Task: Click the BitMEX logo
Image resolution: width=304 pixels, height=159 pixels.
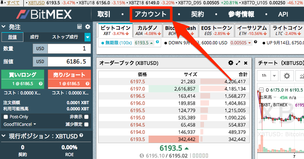Action: [x=44, y=14]
